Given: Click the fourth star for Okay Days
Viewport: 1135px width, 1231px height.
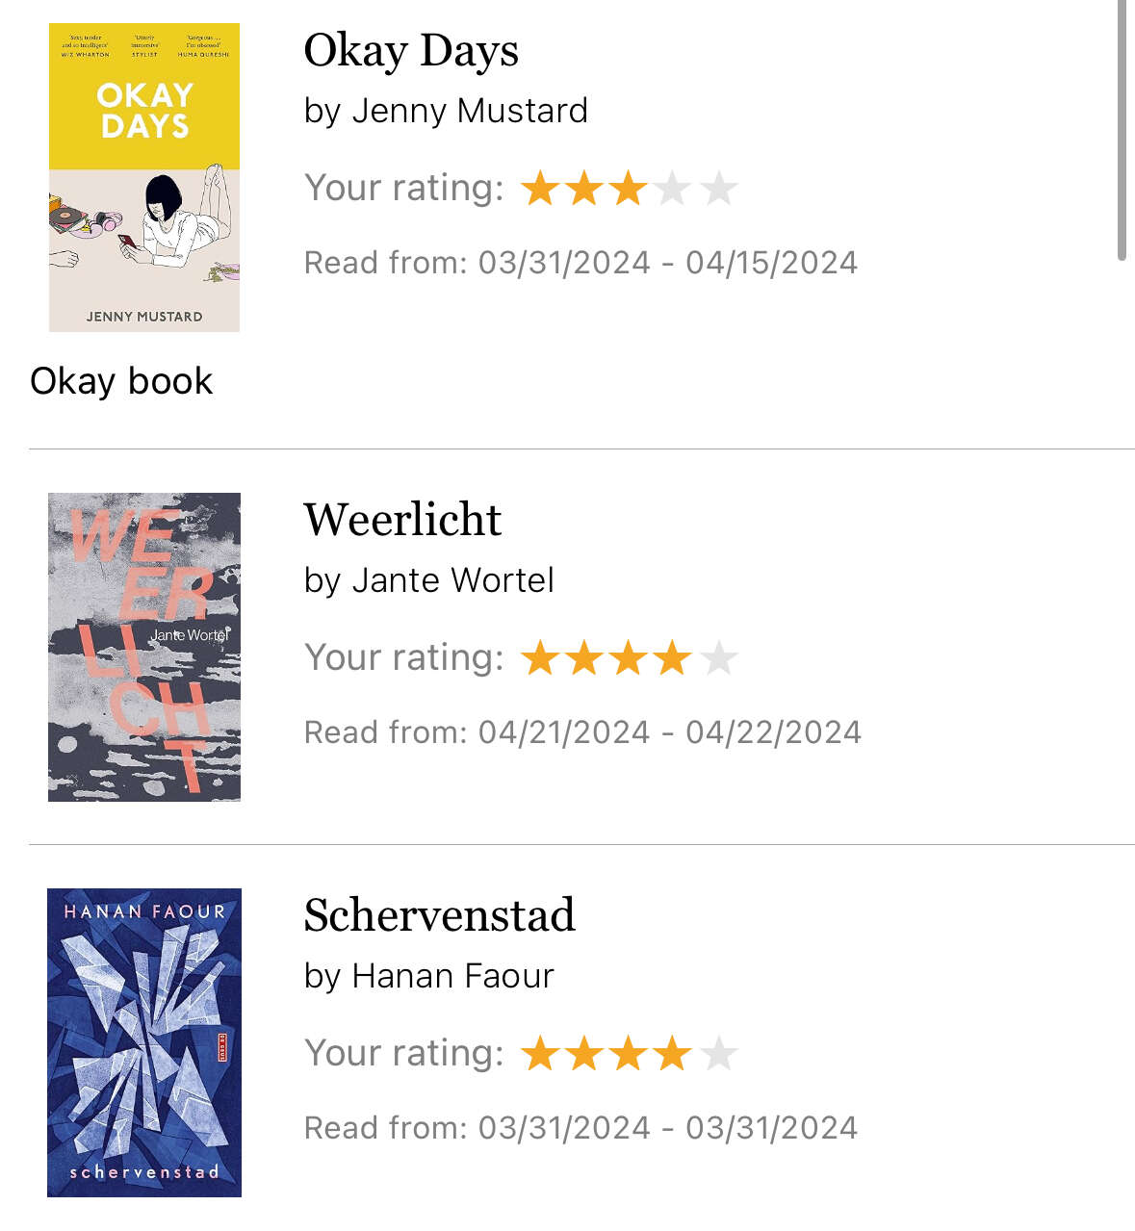Looking at the screenshot, I should (673, 189).
